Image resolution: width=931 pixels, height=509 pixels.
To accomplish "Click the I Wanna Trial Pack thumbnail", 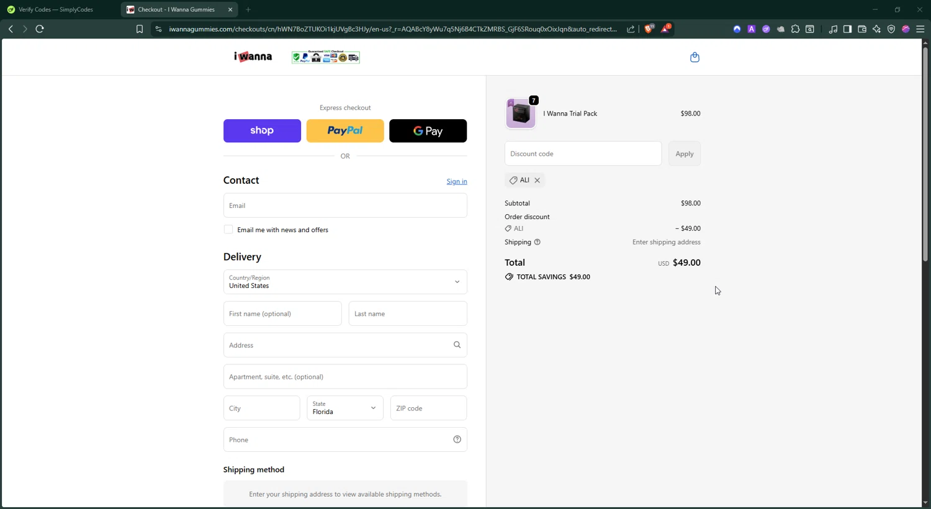I will point(521,114).
